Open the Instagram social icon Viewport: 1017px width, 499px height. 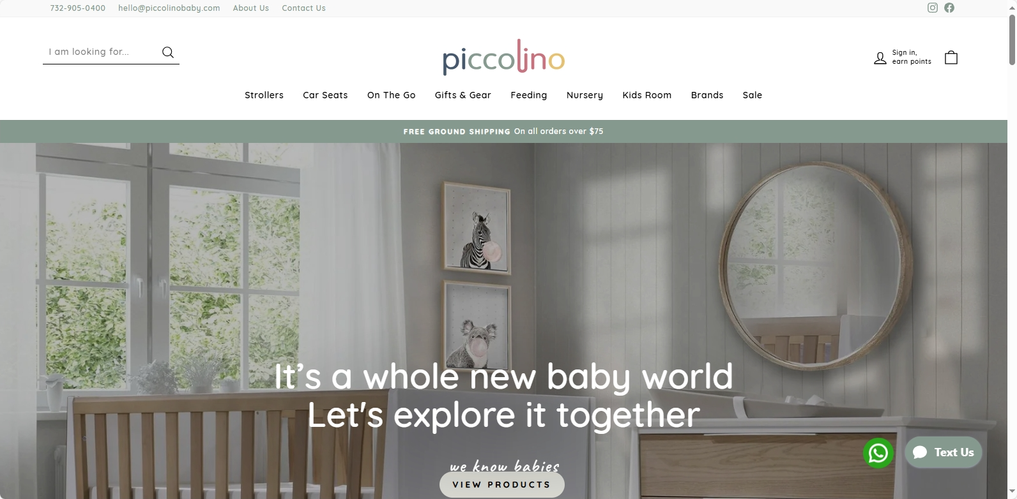tap(933, 8)
